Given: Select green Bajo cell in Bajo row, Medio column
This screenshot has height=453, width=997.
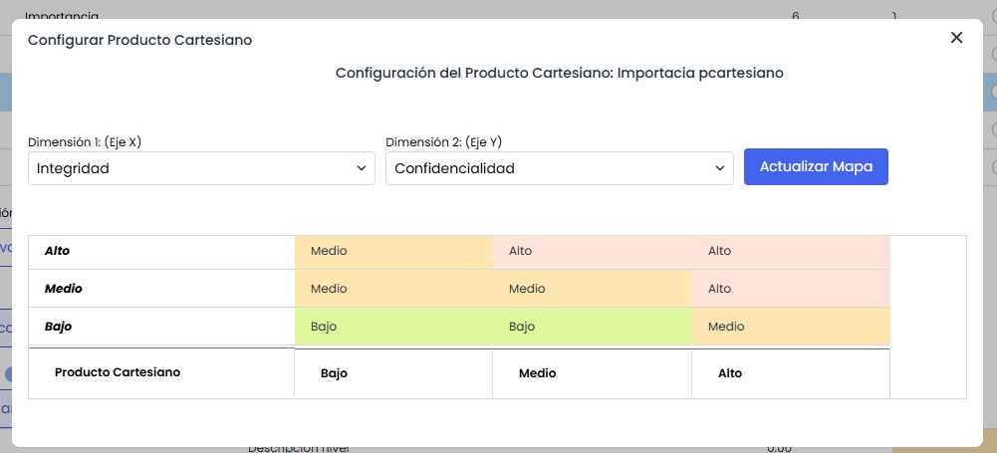Looking at the screenshot, I should coord(592,327).
